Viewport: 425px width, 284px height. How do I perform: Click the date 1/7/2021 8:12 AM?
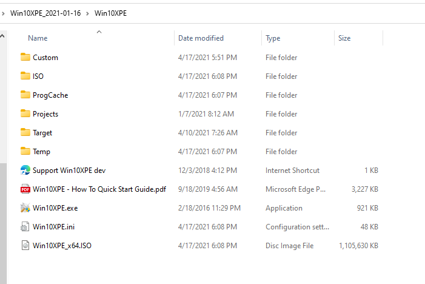click(206, 114)
